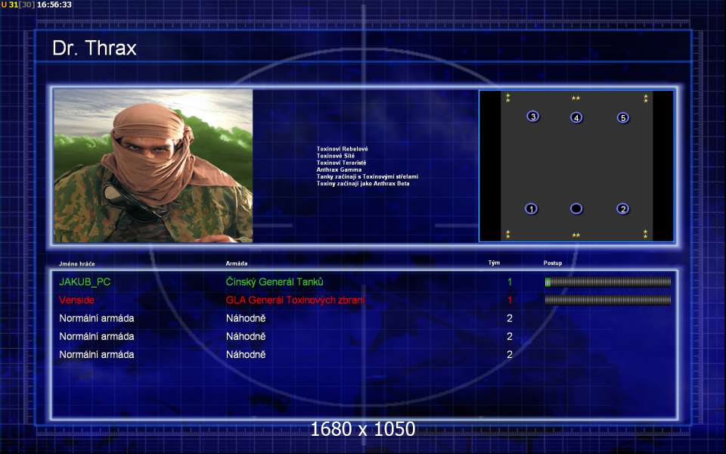This screenshot has width=726, height=454.
Task: Click the Armáda column header
Action: (237, 263)
